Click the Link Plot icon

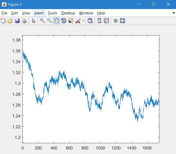click(x=90, y=21)
